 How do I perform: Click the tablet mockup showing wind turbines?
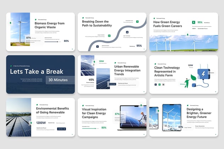pyautogui.click(x=172, y=117)
